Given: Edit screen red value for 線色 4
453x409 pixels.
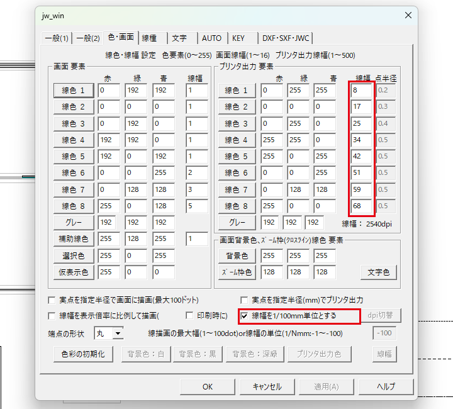Looking at the screenshot, I should pyautogui.click(x=109, y=140).
